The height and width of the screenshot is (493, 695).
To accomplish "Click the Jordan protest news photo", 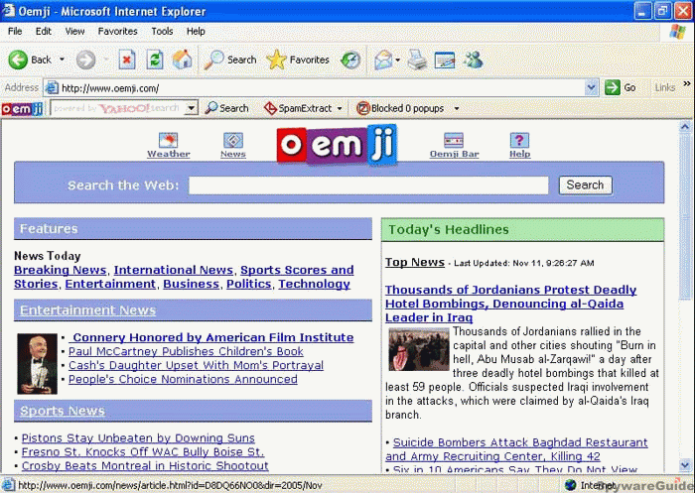I will [x=419, y=349].
